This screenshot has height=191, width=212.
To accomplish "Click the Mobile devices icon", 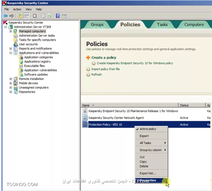I will click(x=16, y=83).
